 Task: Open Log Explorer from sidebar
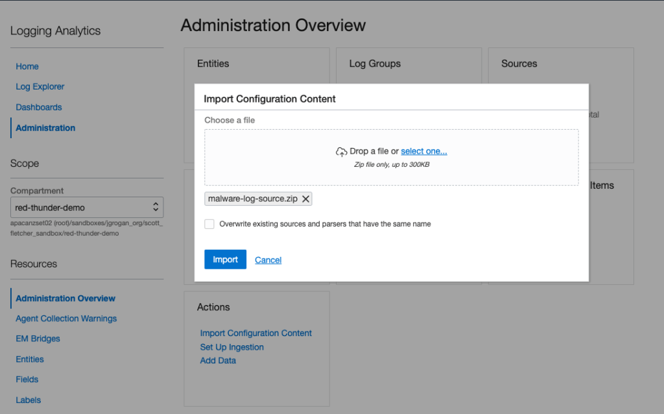point(40,86)
